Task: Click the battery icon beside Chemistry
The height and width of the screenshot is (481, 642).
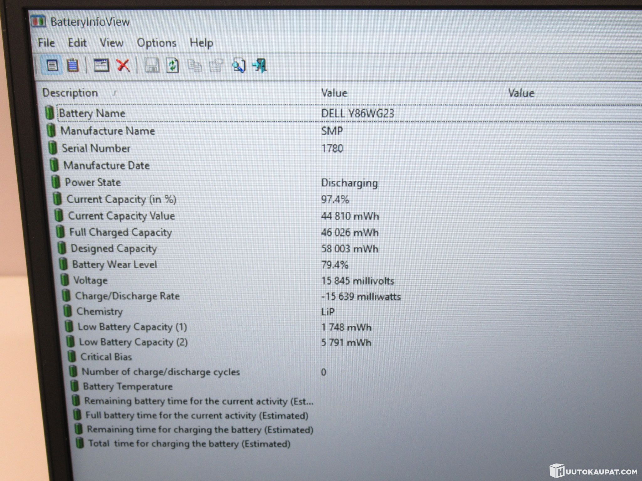Action: coord(67,311)
